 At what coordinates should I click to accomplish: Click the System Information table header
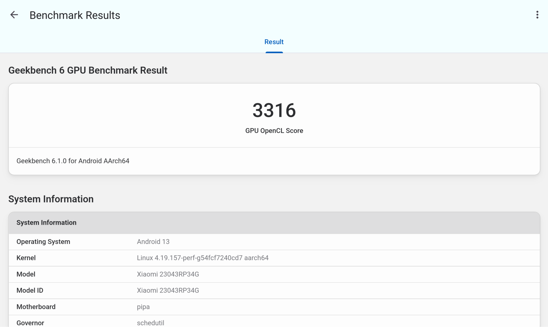click(46, 223)
